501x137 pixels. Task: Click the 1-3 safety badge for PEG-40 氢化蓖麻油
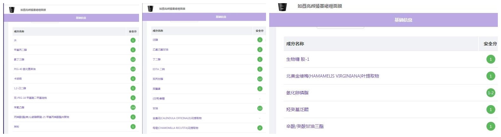click(133, 69)
